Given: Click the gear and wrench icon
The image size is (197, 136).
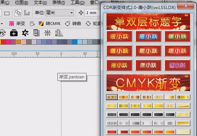Looking at the screenshot, I should (x=25, y=33).
